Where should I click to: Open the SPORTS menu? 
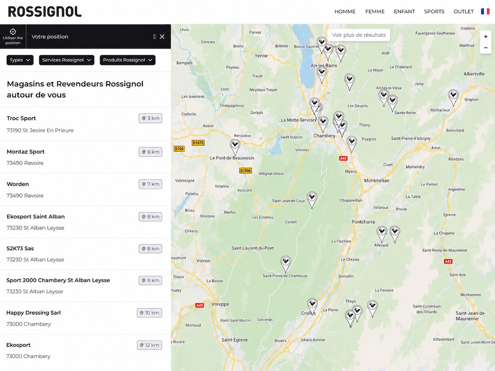tap(434, 12)
